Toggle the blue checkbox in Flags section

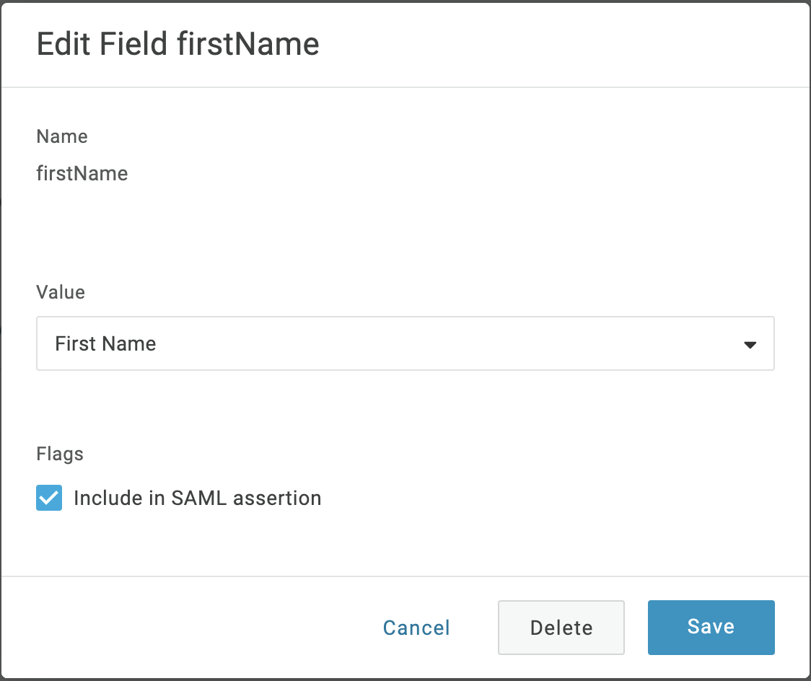tap(49, 498)
